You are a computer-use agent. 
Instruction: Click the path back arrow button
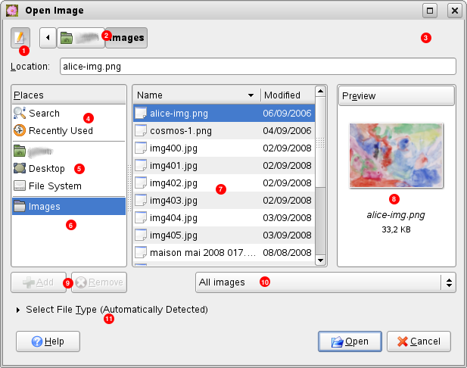[48, 38]
